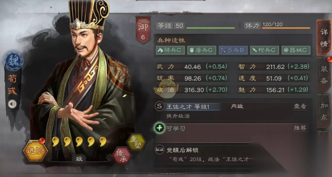Click the locked 觉醒后解锁 slot icon

pyautogui.click(x=159, y=150)
